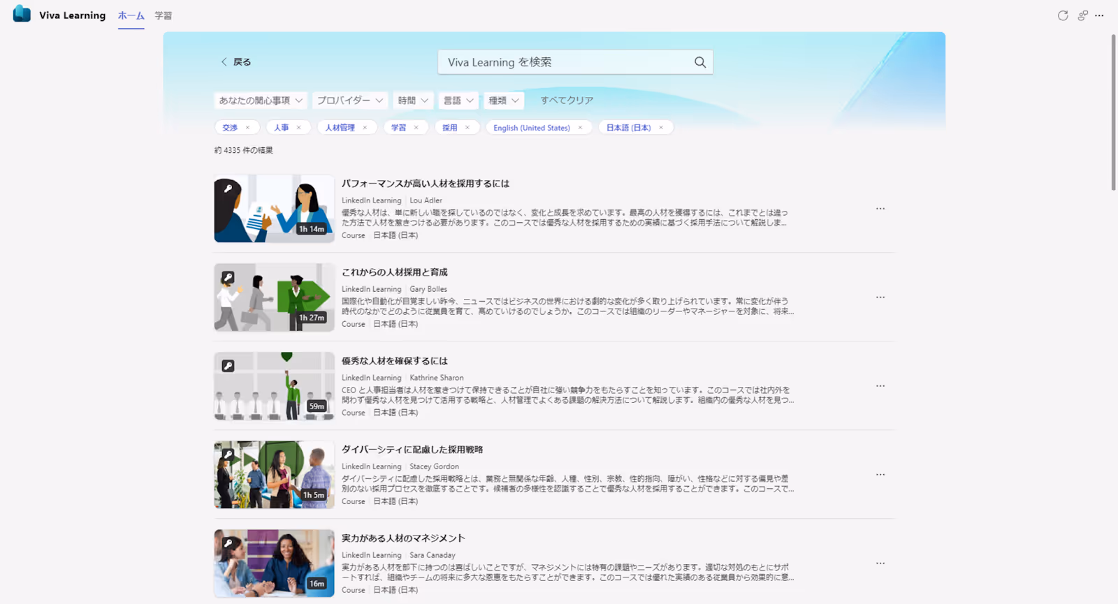1118x604 pixels.
Task: Click LinkedIn Learning provider beside Gary Bolles
Action: pos(372,289)
